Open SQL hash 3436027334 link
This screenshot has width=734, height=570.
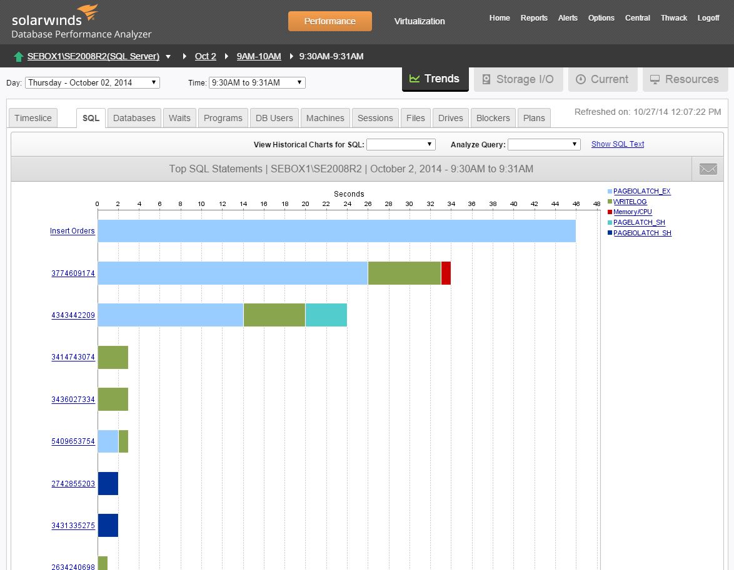coord(73,400)
